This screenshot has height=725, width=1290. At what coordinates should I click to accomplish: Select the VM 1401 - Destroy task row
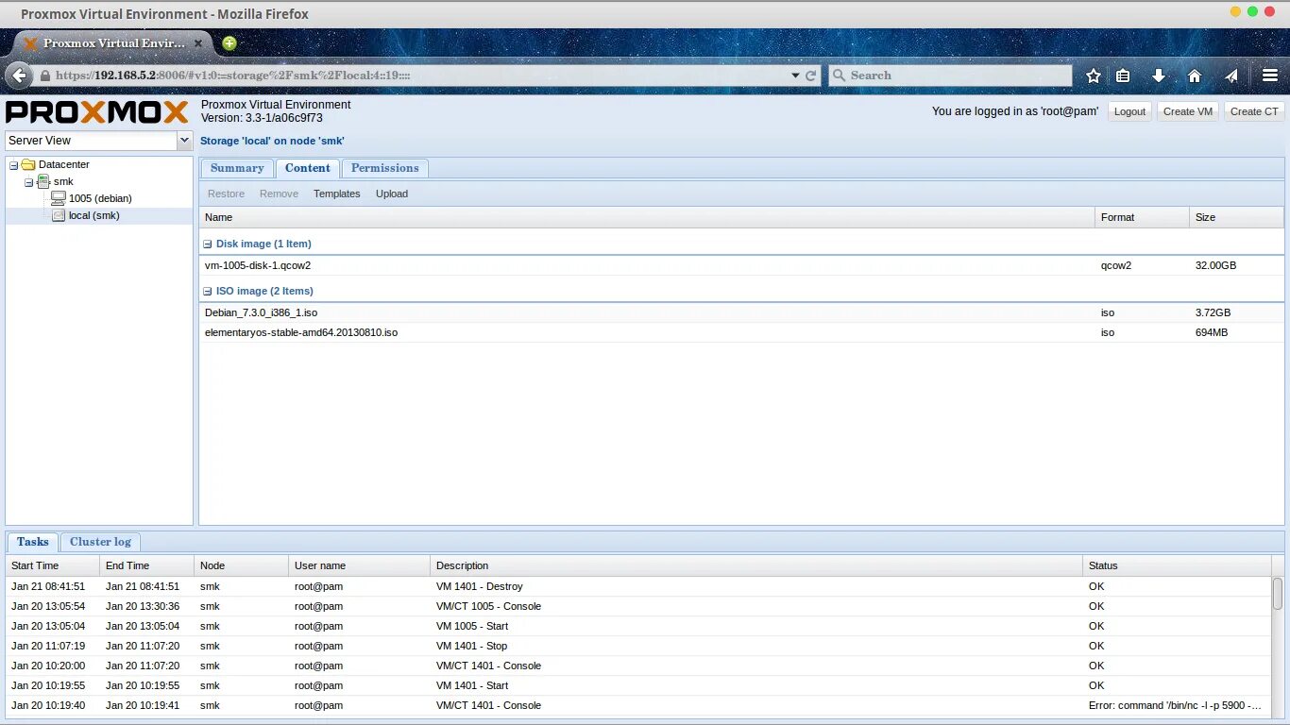click(x=638, y=586)
